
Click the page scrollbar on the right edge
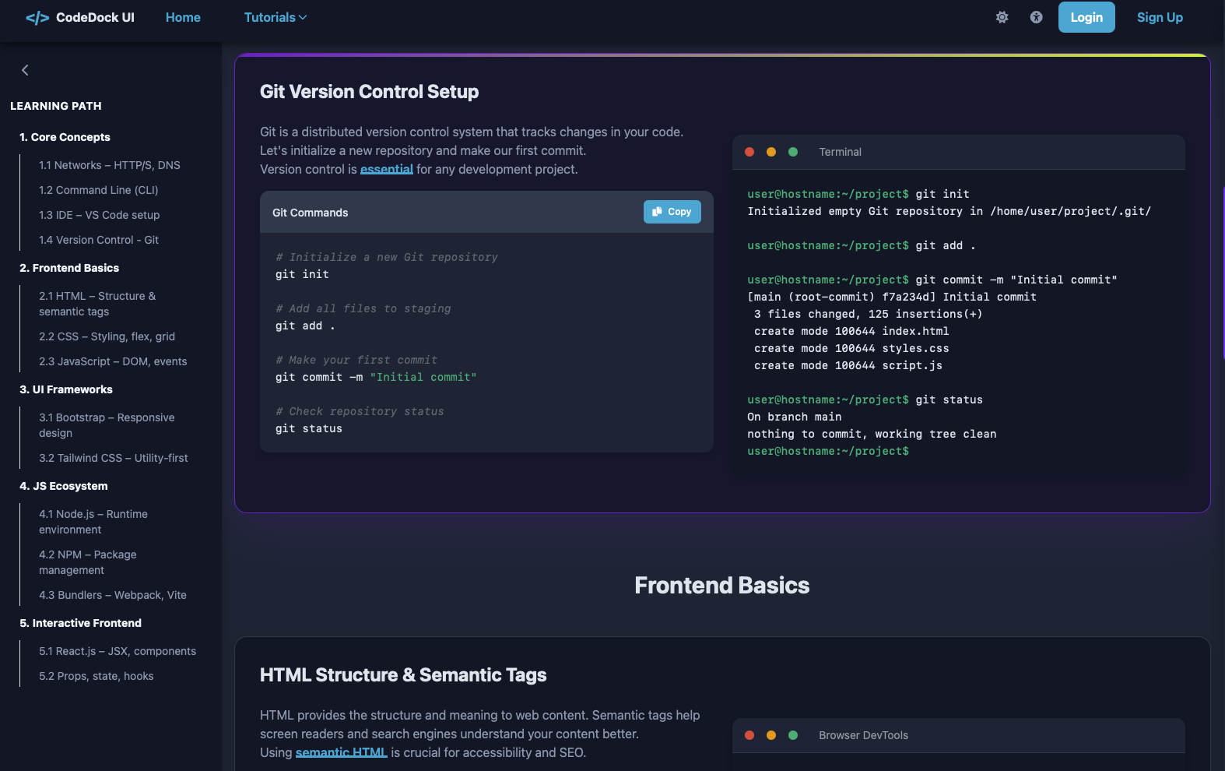1223,273
